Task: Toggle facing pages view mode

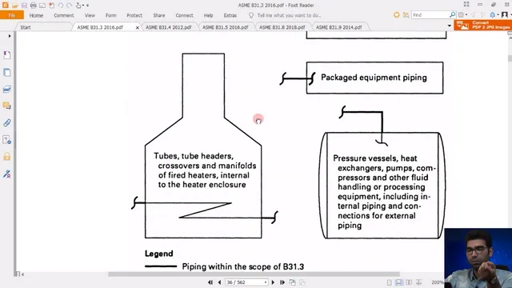Action: [x=409, y=282]
